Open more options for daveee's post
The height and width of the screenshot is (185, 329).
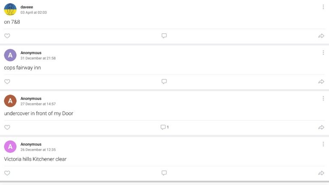pos(323,7)
